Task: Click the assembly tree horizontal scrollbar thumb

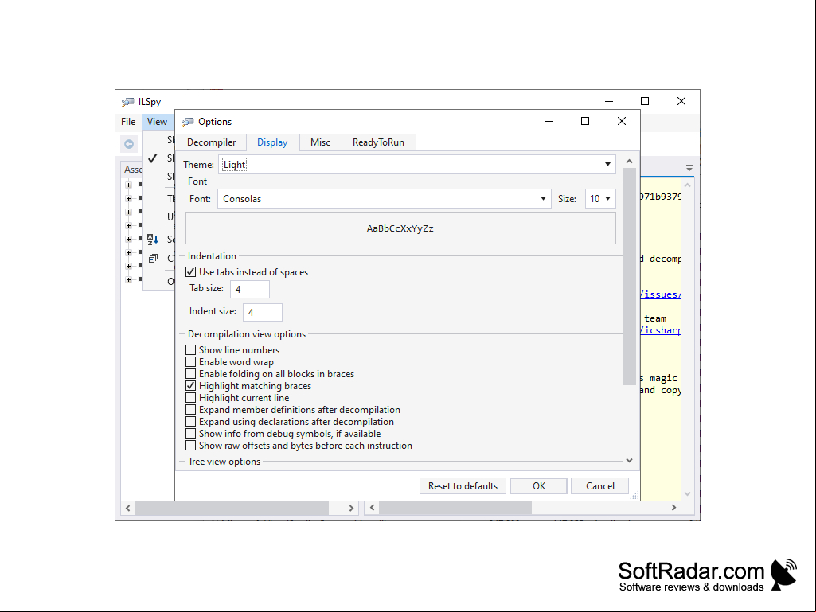Action: pyautogui.click(x=232, y=508)
